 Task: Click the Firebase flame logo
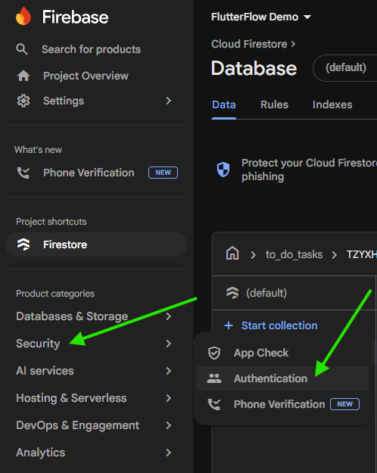pos(23,16)
